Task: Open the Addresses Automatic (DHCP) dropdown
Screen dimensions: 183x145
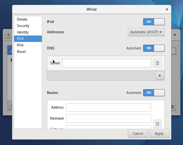Action: click(146, 32)
